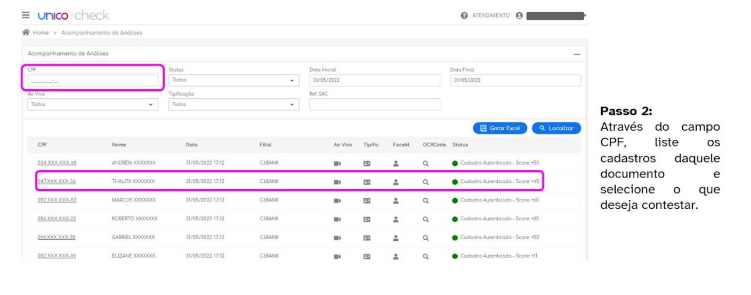Click the Data Final date field
Image resolution: width=751 pixels, height=295 pixels.
coord(515,80)
